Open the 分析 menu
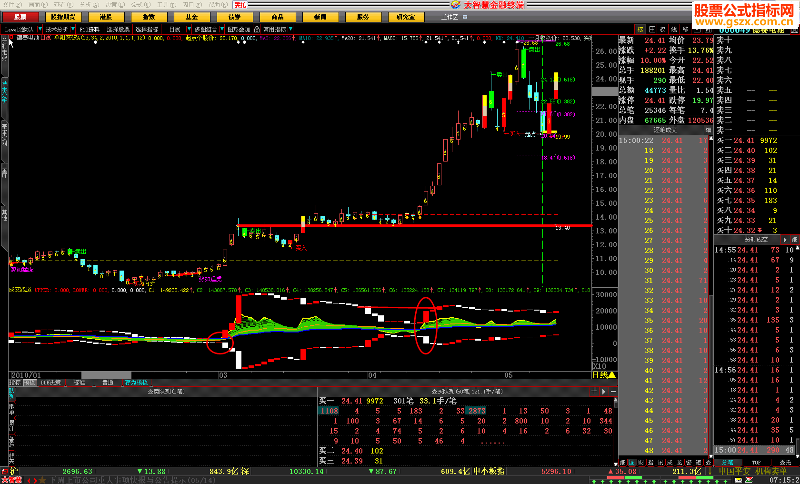Viewport: 800px width, 484px height. pos(89,5)
